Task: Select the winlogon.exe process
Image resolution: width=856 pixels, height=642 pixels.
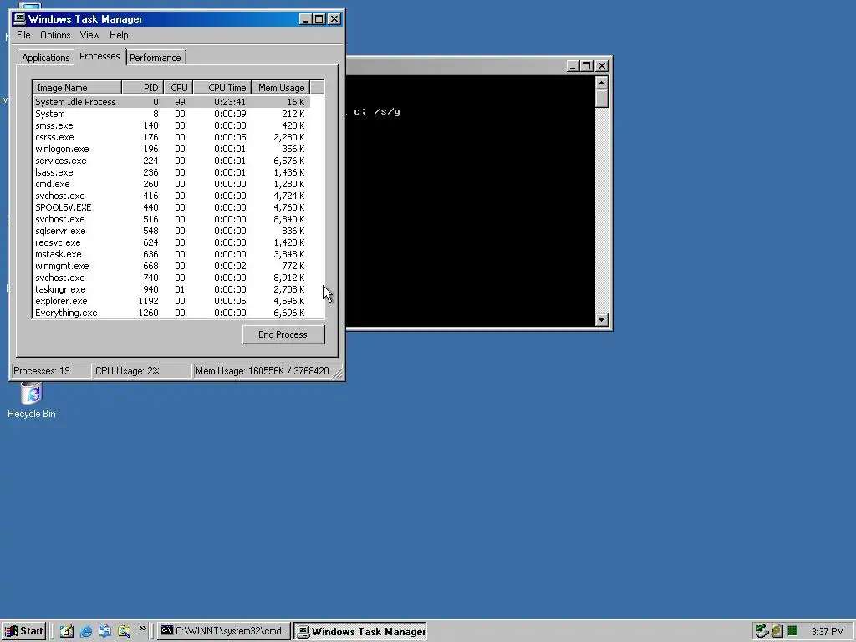Action: pyautogui.click(x=171, y=149)
